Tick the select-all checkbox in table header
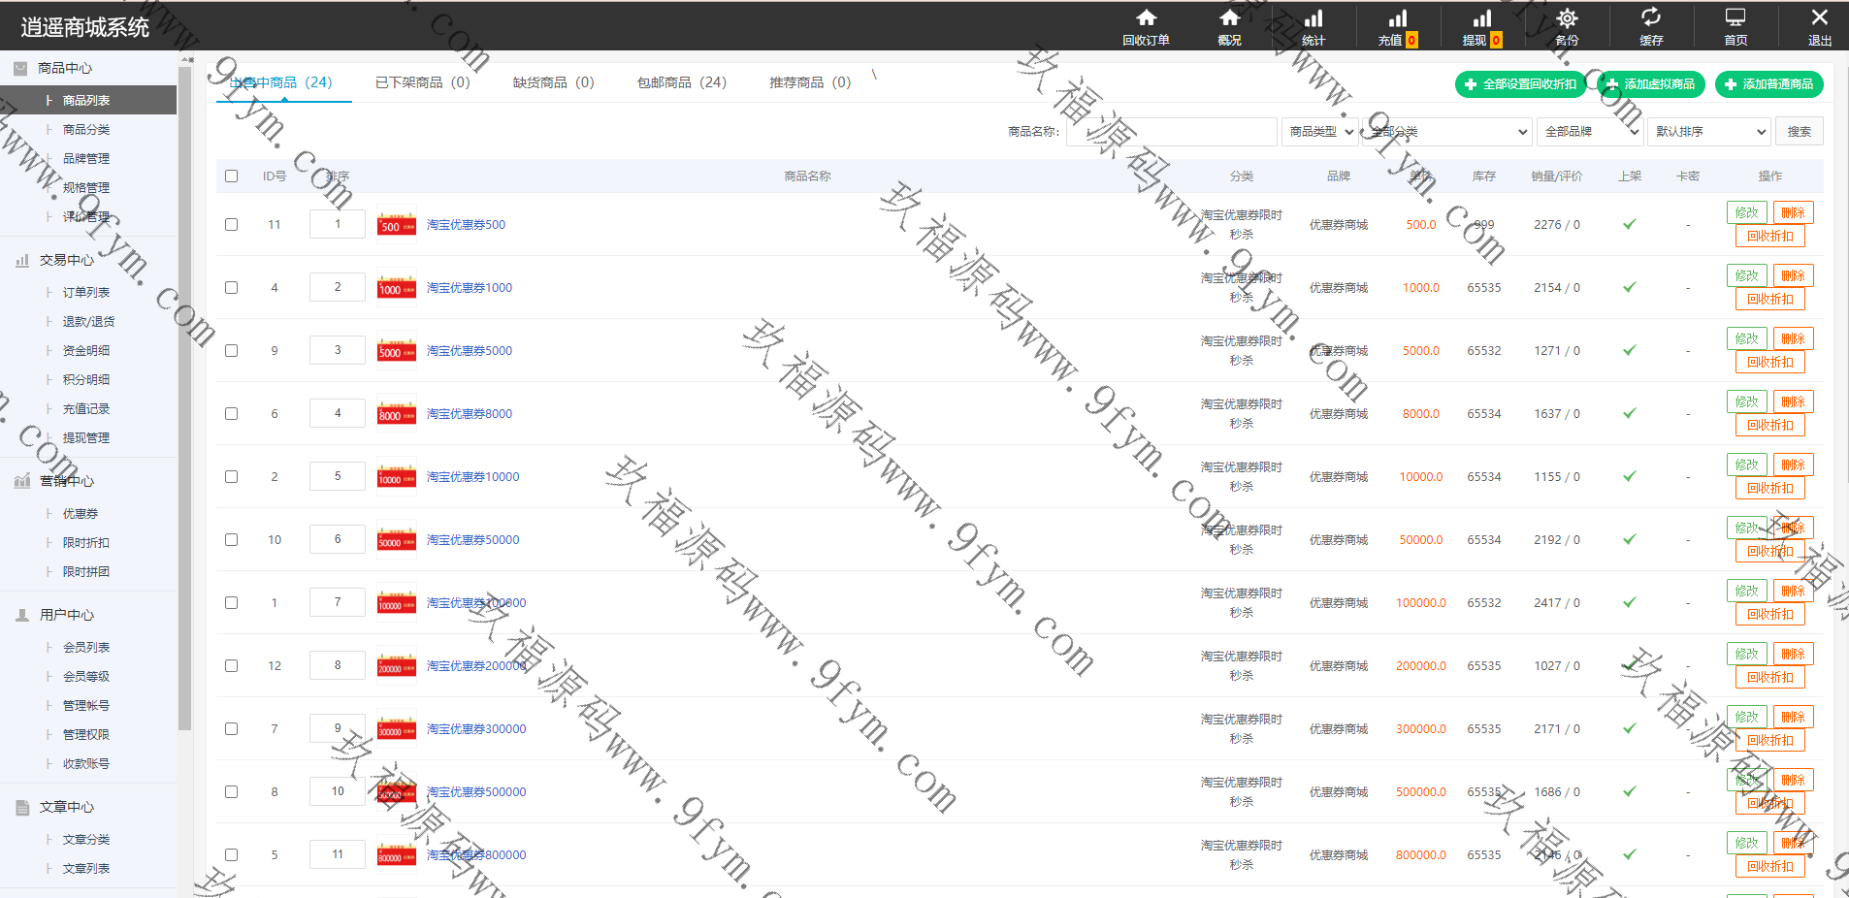 231,176
